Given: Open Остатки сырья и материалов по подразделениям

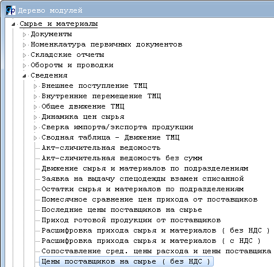Looking at the screenshot, I should click(142, 189).
